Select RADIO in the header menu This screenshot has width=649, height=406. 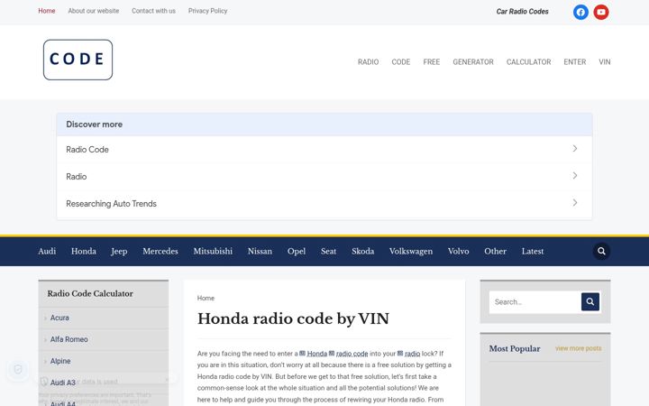pos(369,61)
